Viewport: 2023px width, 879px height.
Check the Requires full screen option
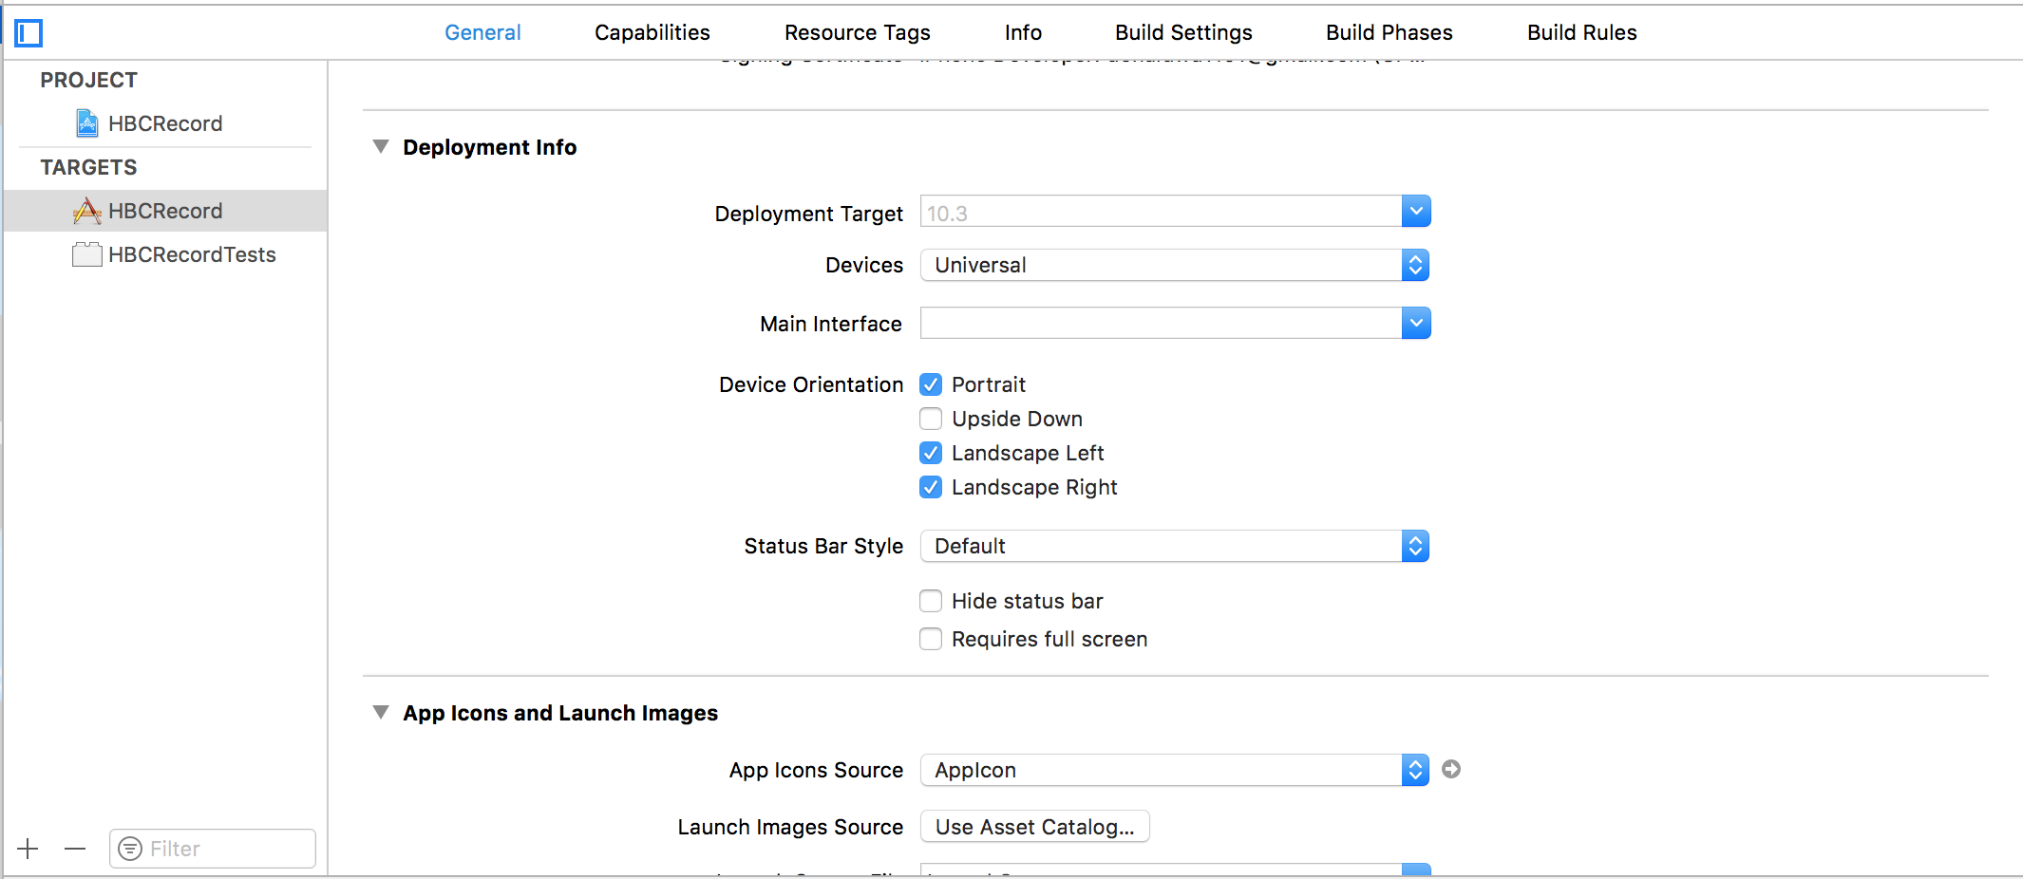coord(931,639)
